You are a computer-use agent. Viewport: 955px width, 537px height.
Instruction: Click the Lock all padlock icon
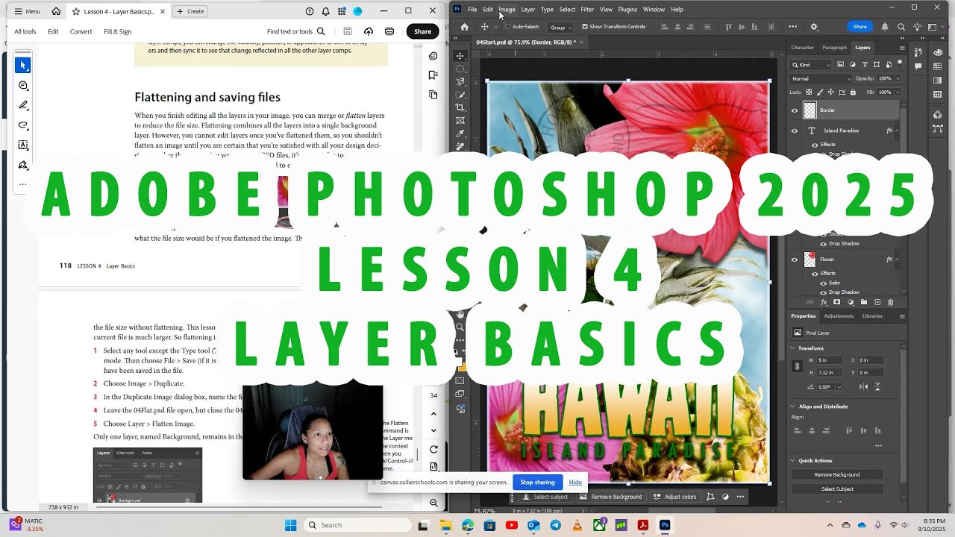pyautogui.click(x=853, y=92)
